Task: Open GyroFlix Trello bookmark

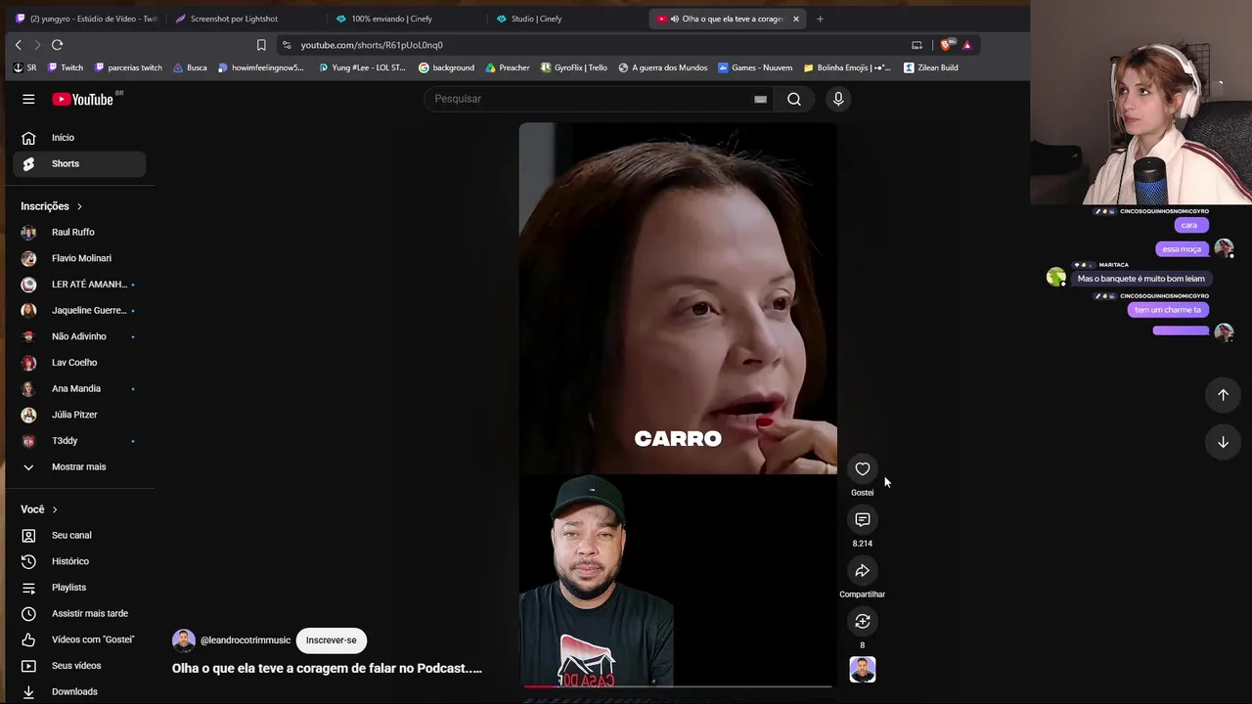Action: pos(573,68)
